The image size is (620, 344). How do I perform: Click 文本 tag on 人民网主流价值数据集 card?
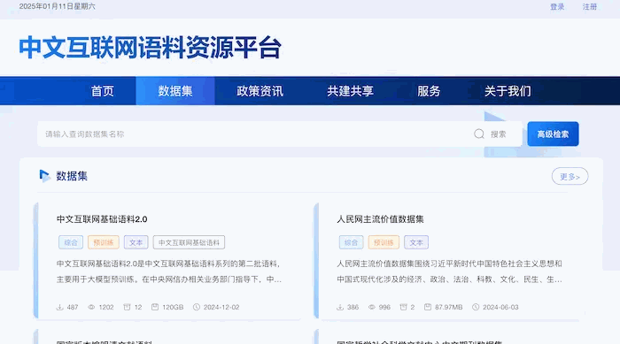click(x=416, y=242)
